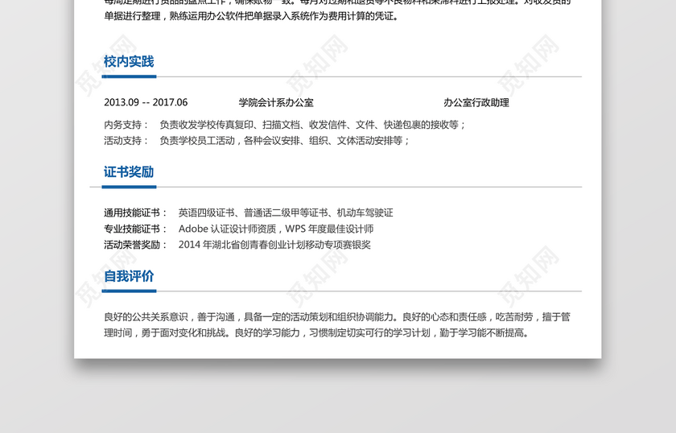Select the 内务支持 line label
Screen dimensions: 676x433
pos(126,125)
